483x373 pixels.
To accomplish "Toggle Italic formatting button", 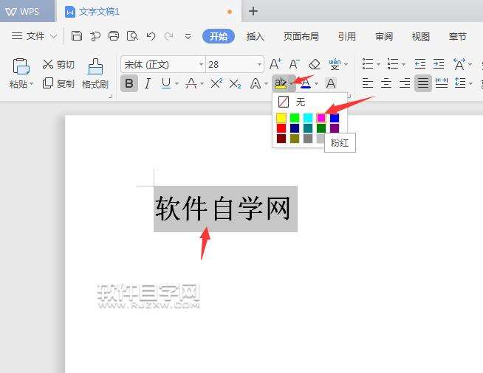I will 148,83.
